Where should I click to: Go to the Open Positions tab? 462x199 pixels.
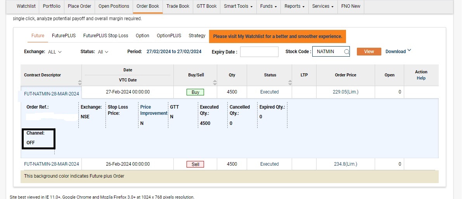coord(114,6)
